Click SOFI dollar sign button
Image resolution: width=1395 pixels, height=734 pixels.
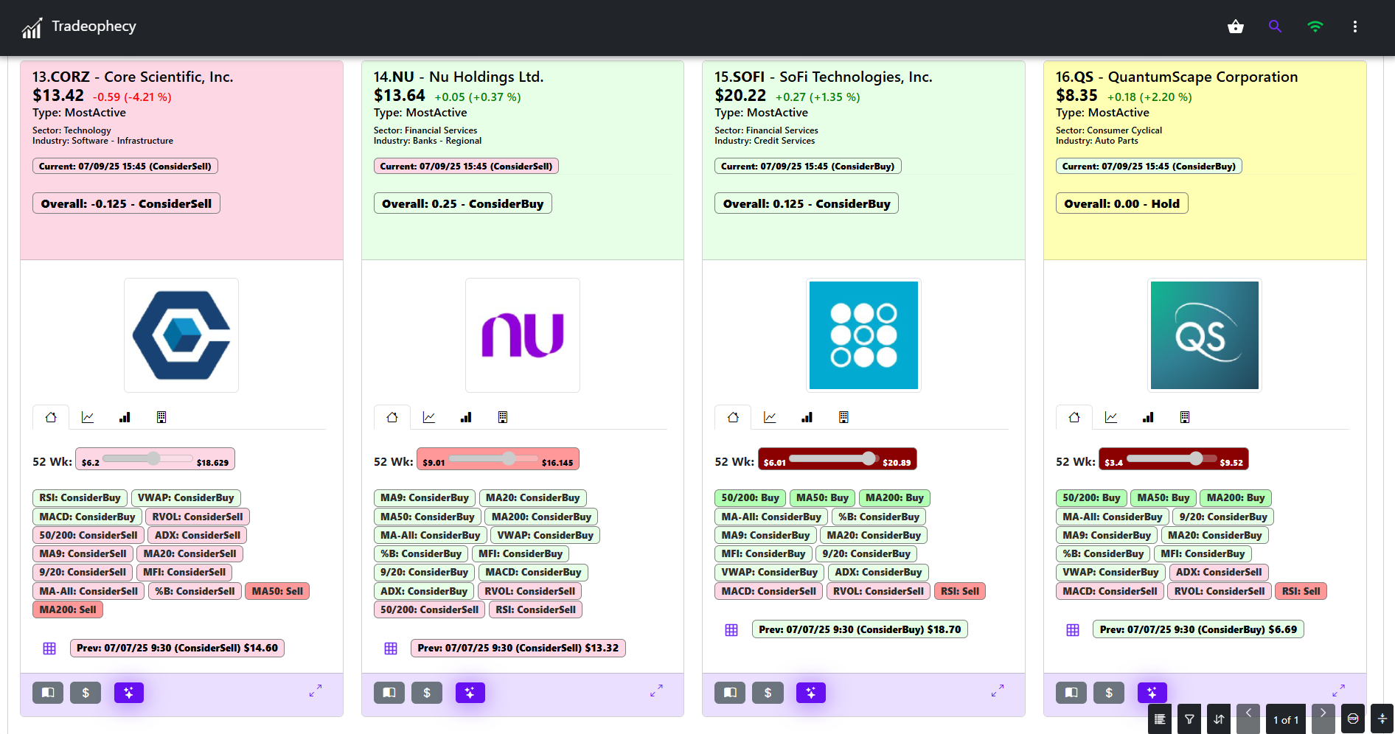click(768, 693)
